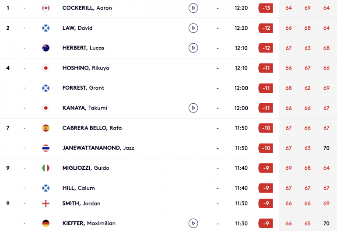337x231 pixels.
Task: Play video highlights for Aaron Cockerill
Action: [193, 8]
